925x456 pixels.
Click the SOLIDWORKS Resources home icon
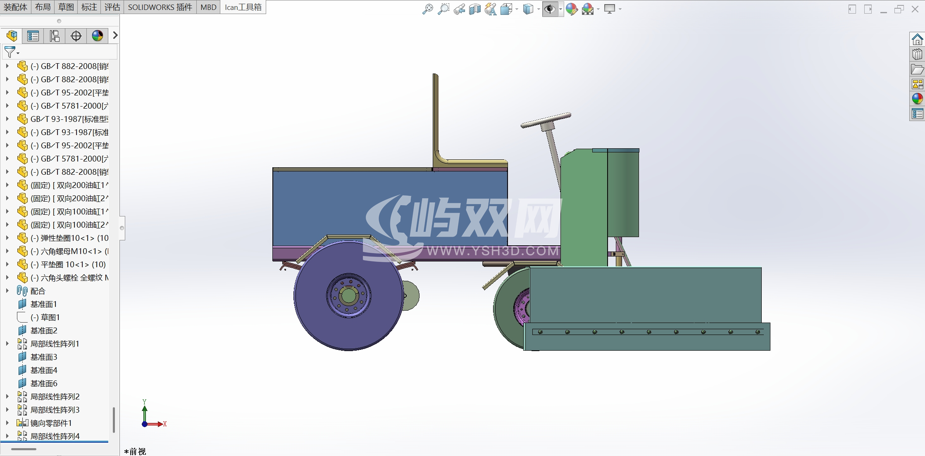tap(917, 40)
